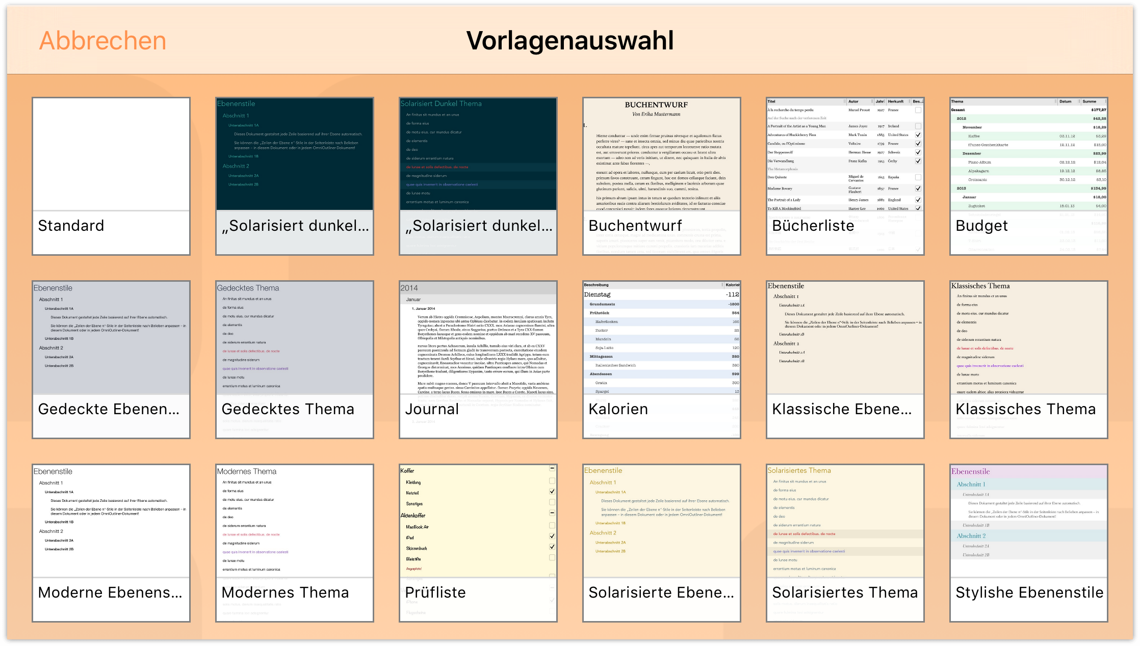Select the Modernes Thema template
1140x646 pixels.
tap(295, 543)
